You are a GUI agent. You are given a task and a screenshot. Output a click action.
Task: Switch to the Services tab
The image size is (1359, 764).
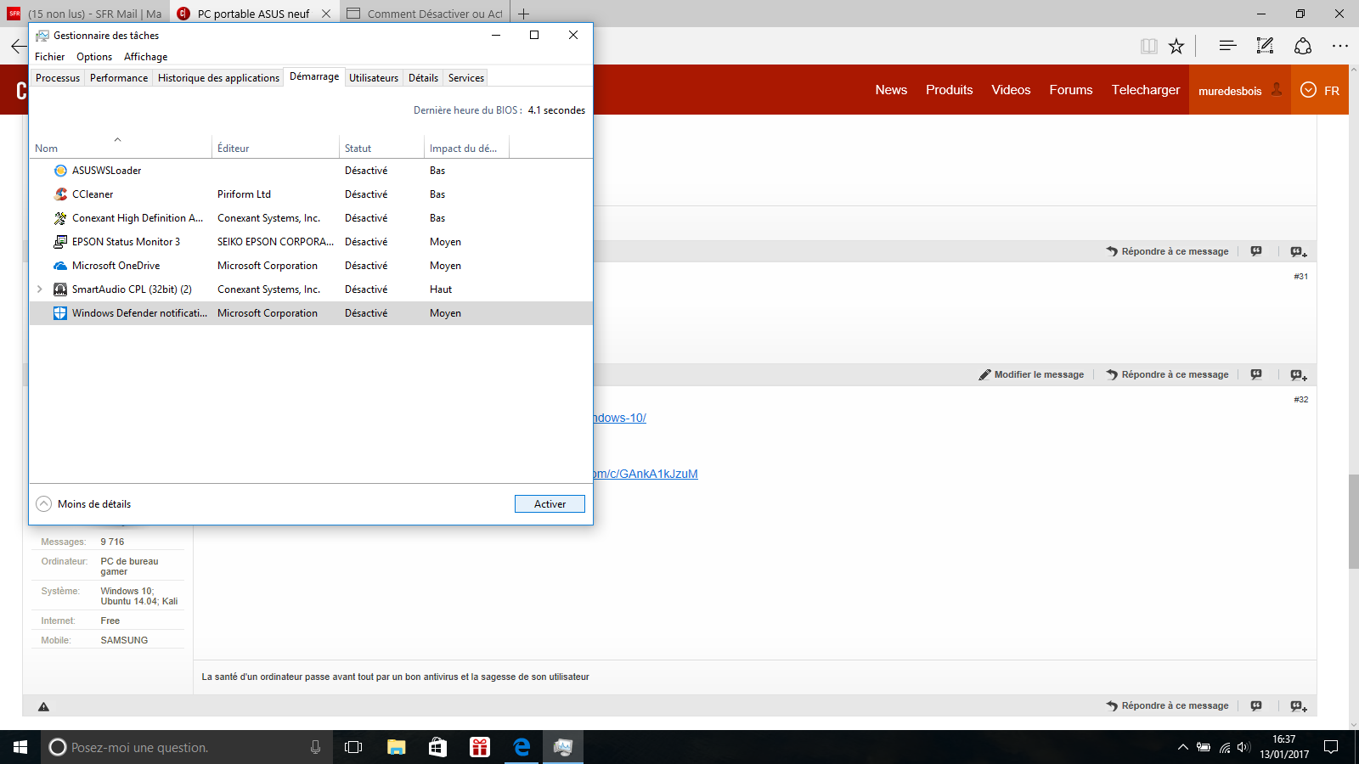tap(466, 78)
